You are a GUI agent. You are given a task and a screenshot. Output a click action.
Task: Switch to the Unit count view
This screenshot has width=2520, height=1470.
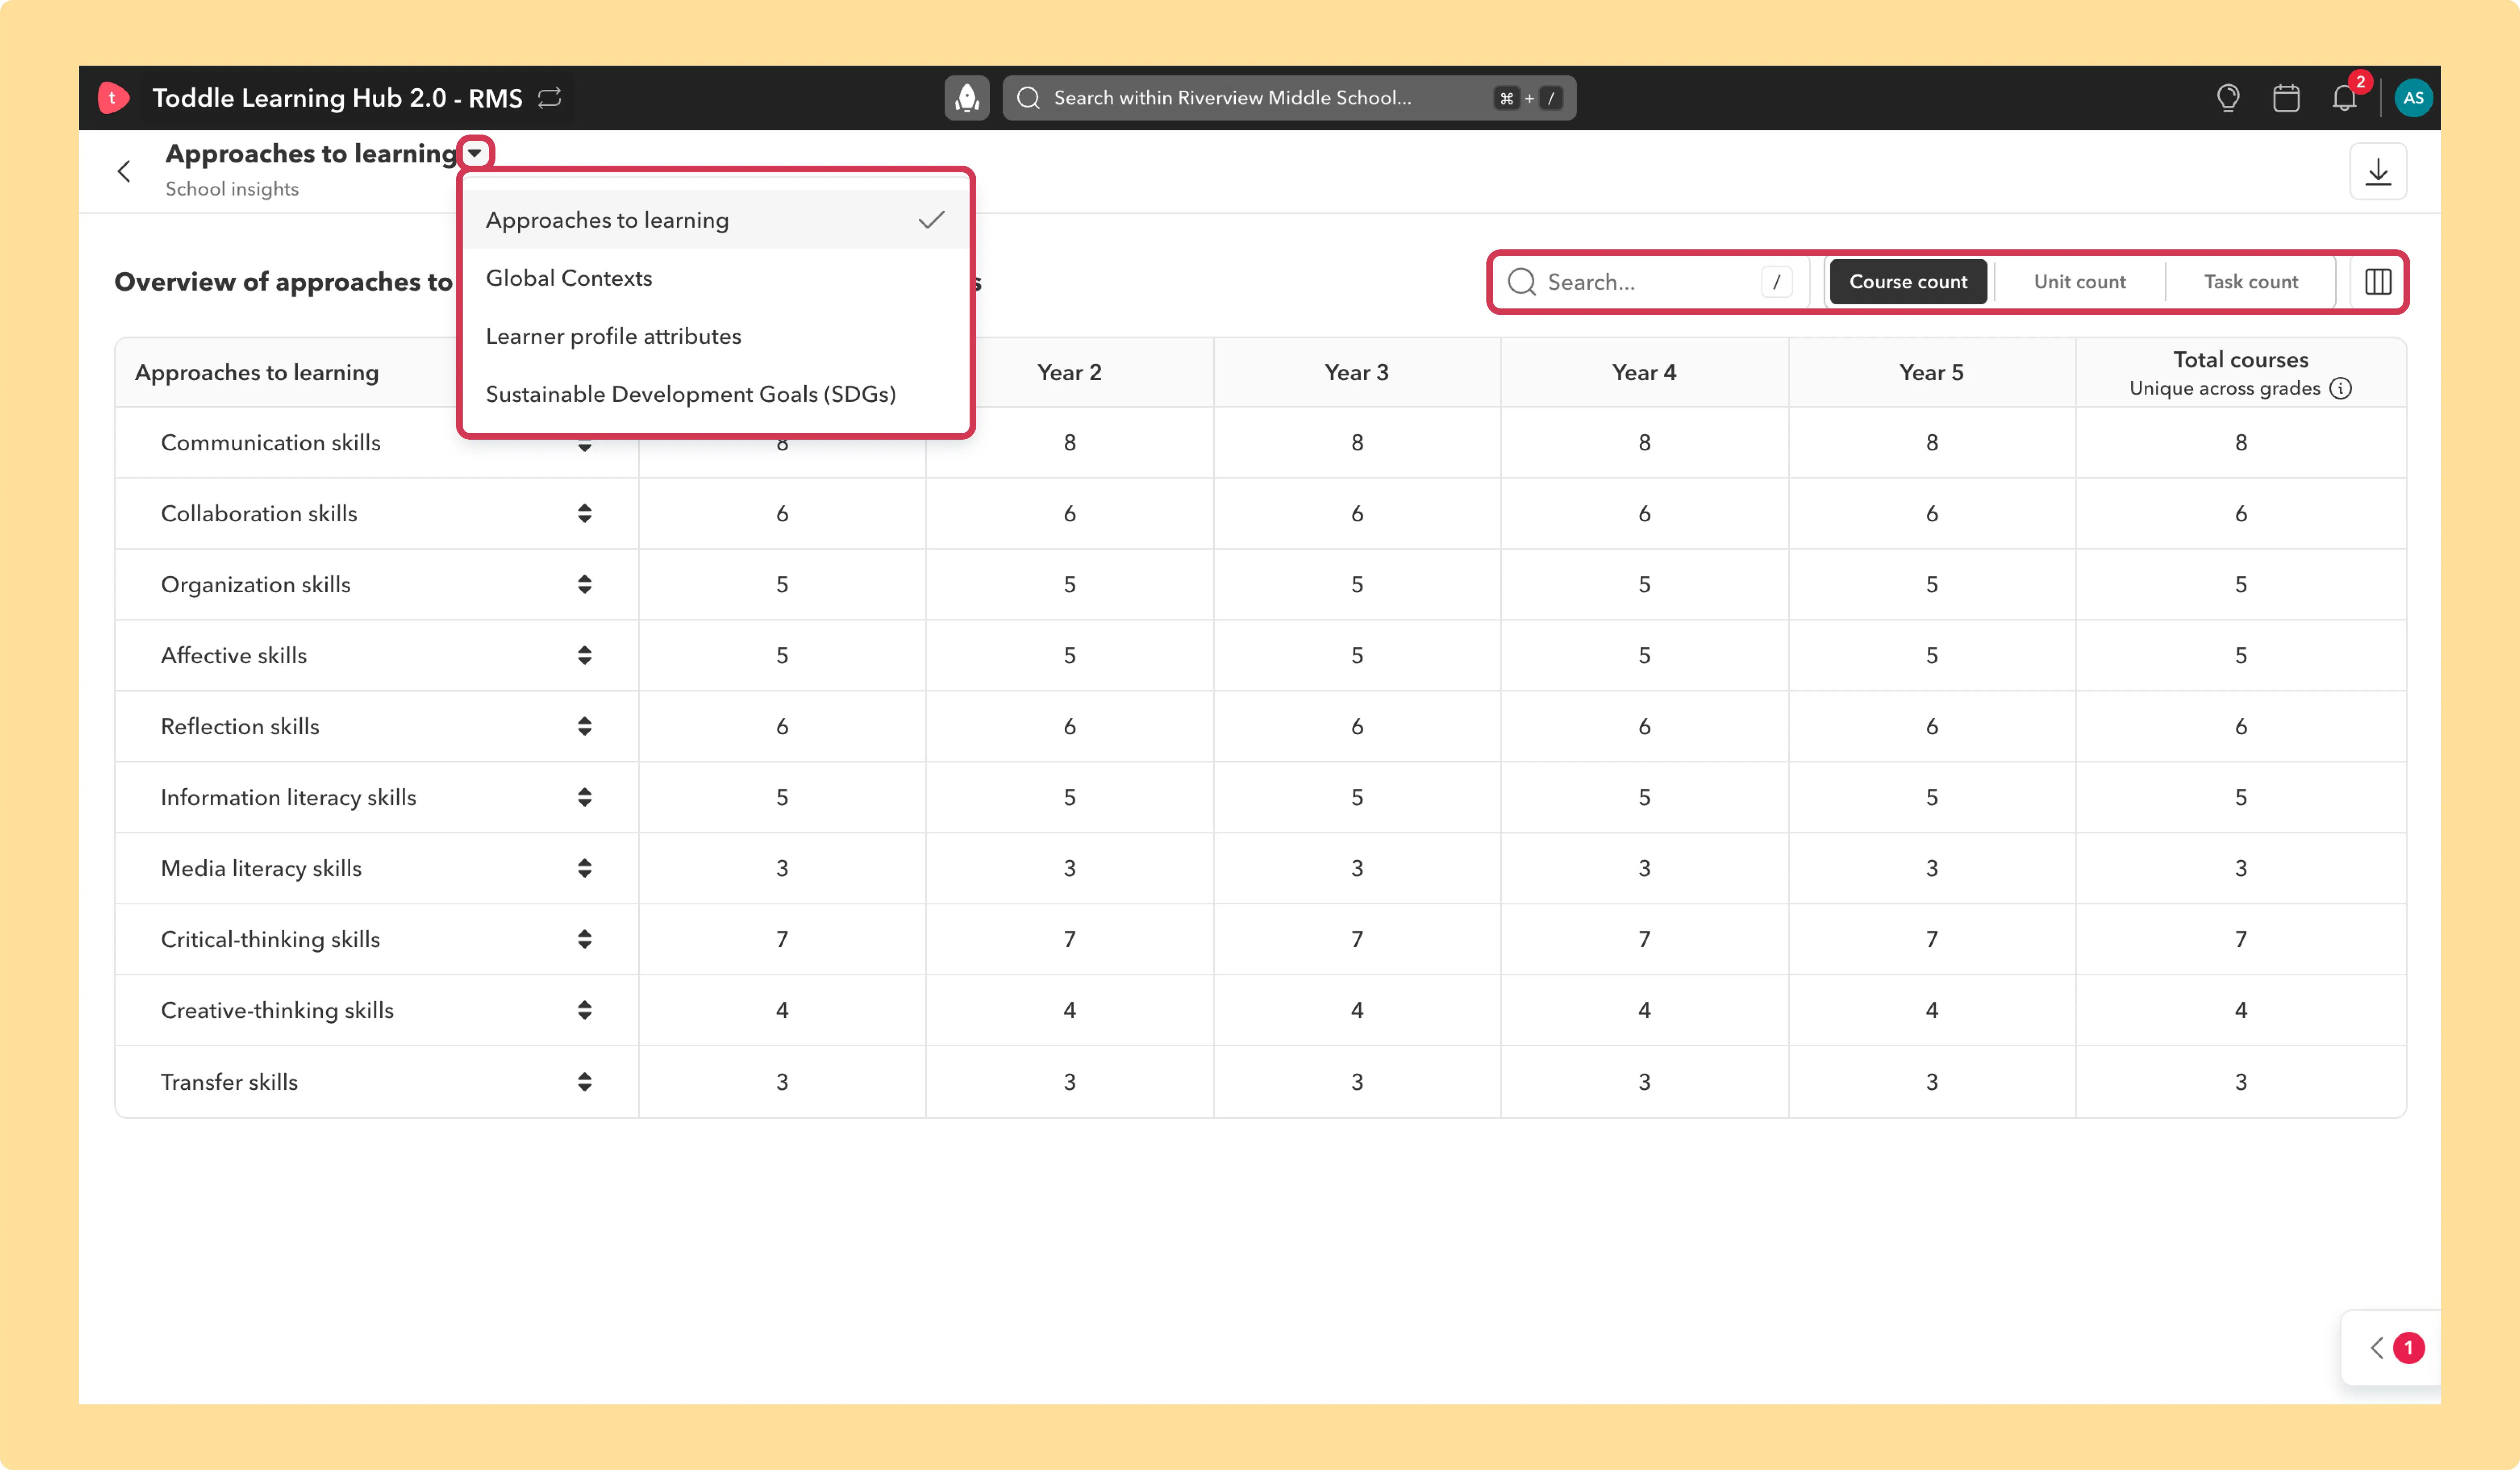(2079, 282)
